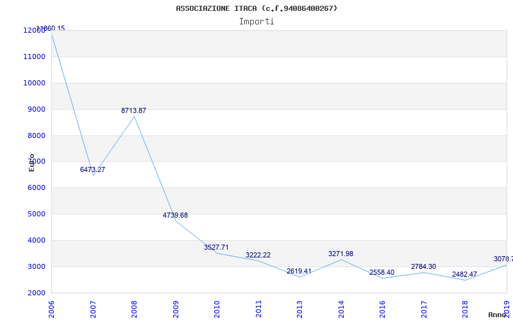Select the data label 2558.40
Viewport: 513px width, 321px height.
(x=382, y=272)
